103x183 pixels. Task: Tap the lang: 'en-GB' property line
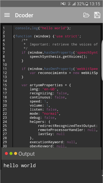pos(44,89)
